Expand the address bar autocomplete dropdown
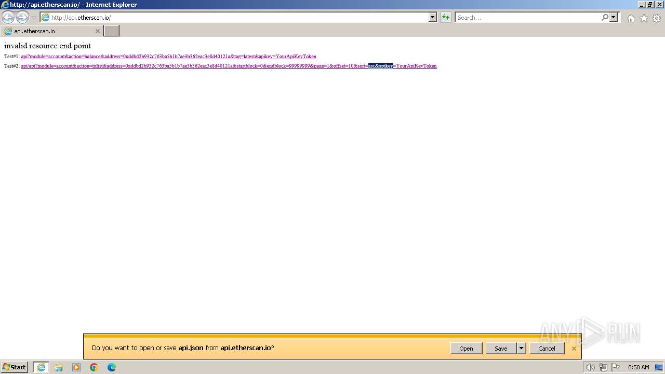The width and height of the screenshot is (665, 374). [x=433, y=18]
